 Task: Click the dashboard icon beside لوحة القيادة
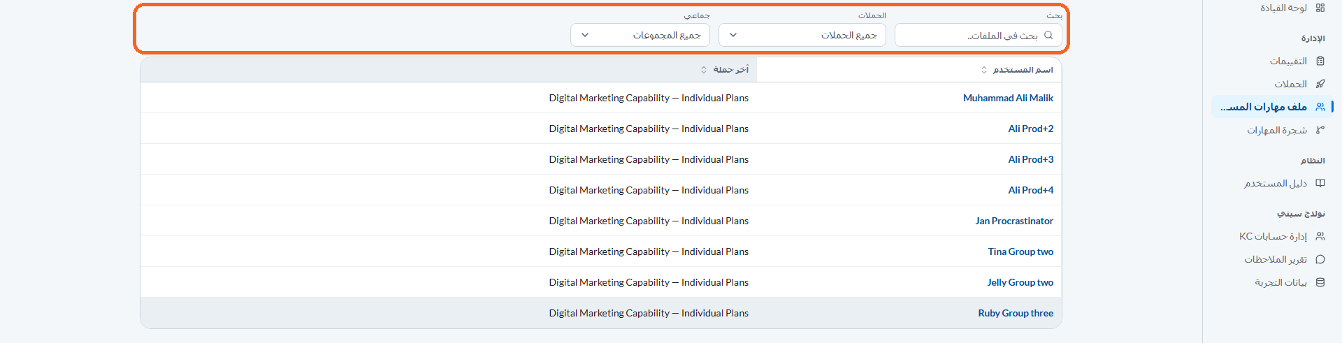(1320, 8)
